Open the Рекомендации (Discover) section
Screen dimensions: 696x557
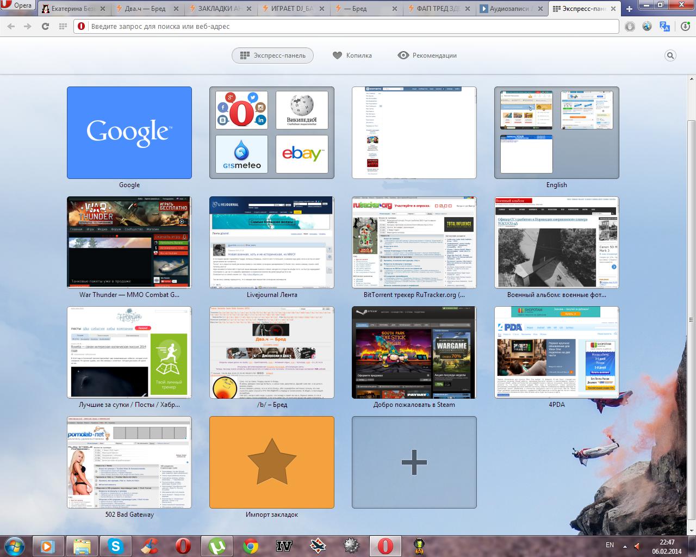[427, 55]
